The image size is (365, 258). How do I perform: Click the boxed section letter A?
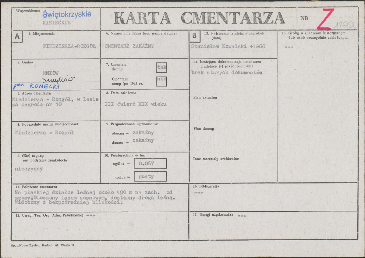[x=17, y=36]
